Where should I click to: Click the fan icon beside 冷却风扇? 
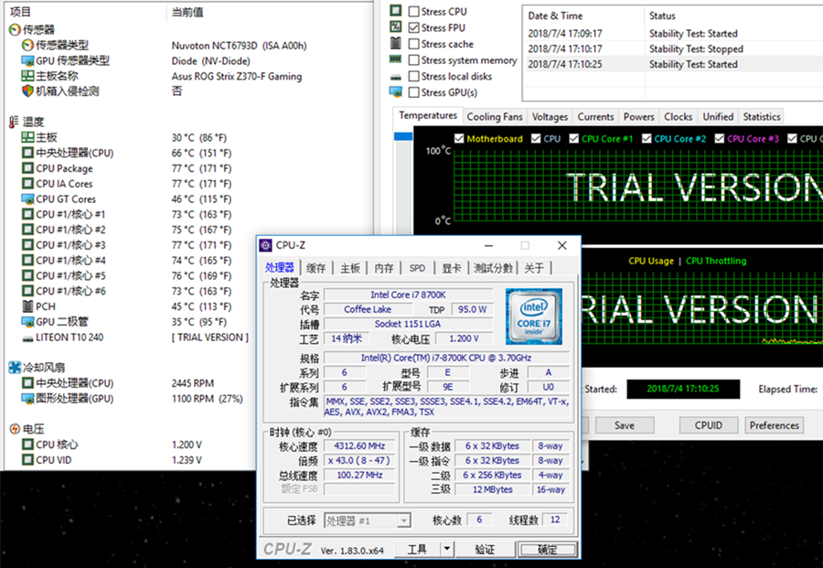click(15, 368)
